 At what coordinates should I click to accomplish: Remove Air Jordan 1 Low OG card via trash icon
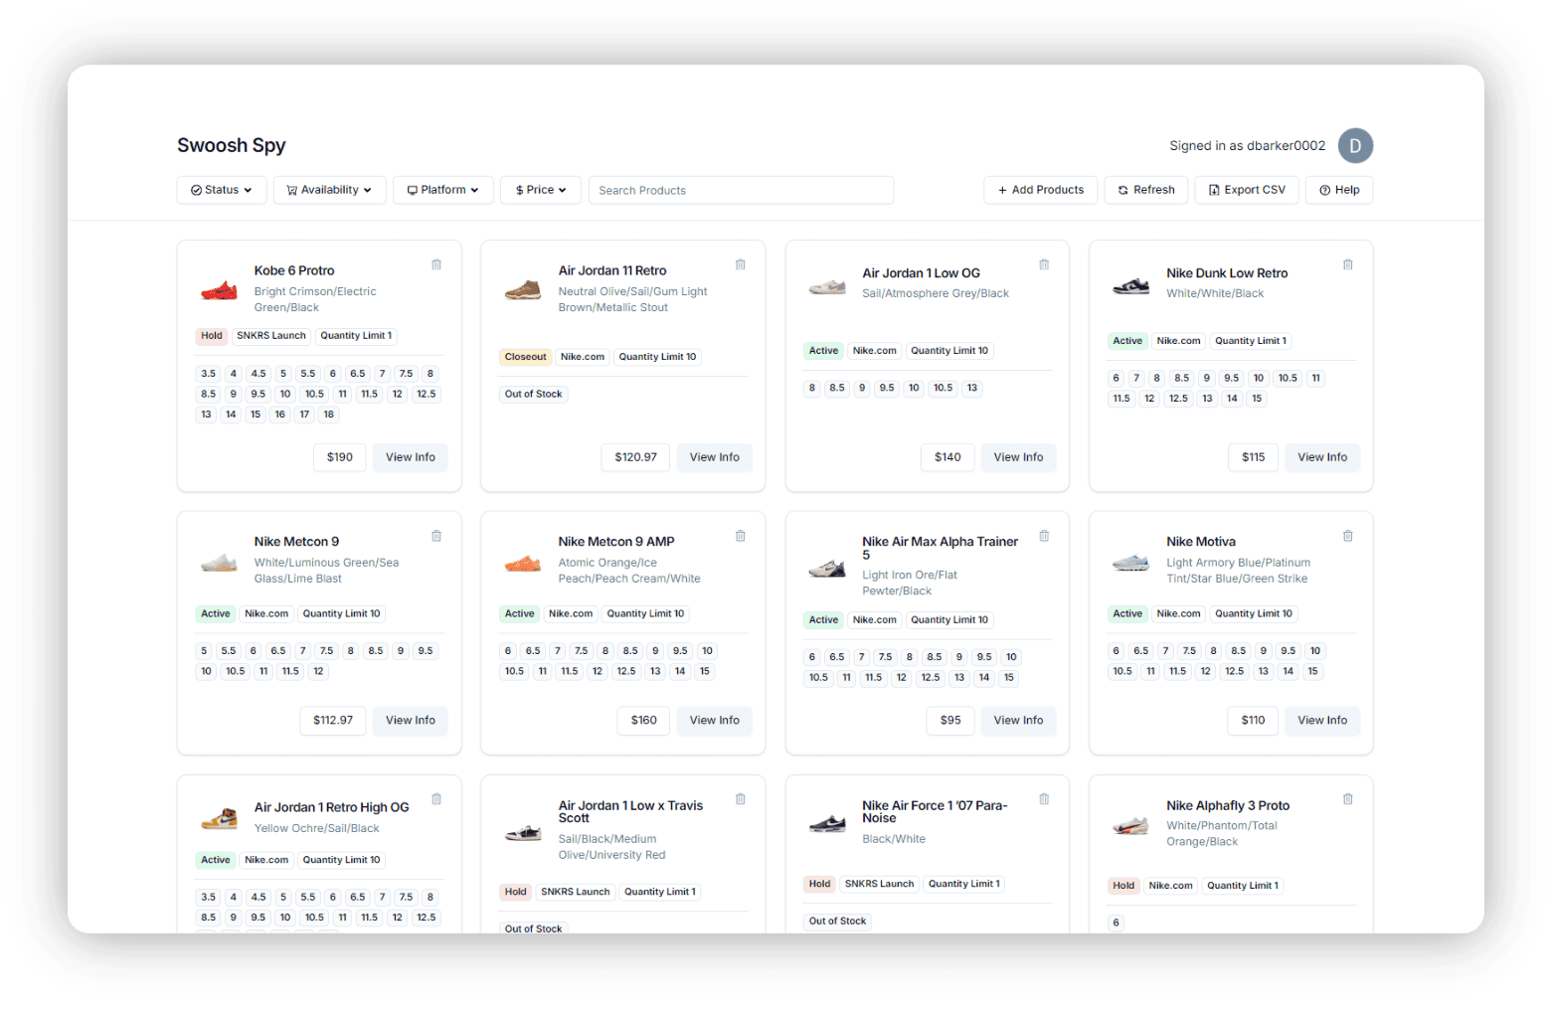click(x=1044, y=264)
